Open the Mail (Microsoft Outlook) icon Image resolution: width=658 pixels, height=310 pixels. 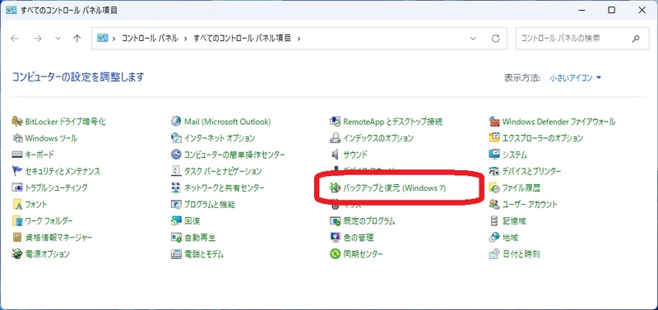[x=176, y=122]
